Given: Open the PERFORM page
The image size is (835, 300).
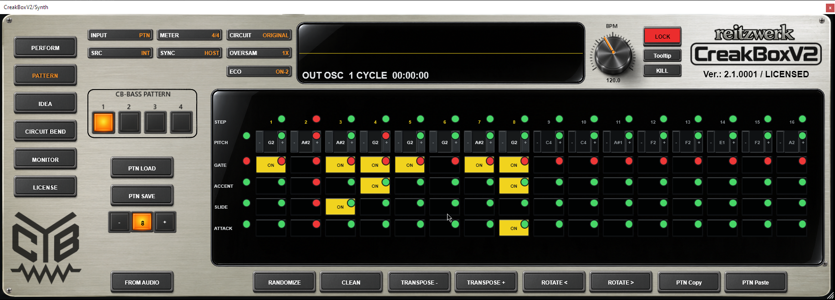Looking at the screenshot, I should point(45,48).
